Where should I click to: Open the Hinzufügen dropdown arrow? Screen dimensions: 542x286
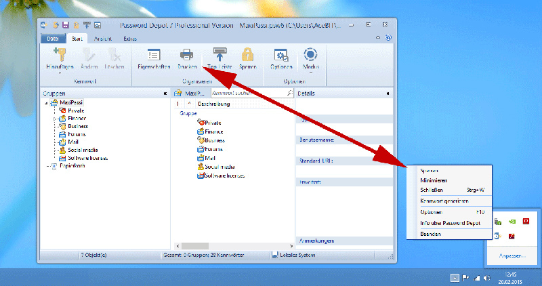point(60,73)
